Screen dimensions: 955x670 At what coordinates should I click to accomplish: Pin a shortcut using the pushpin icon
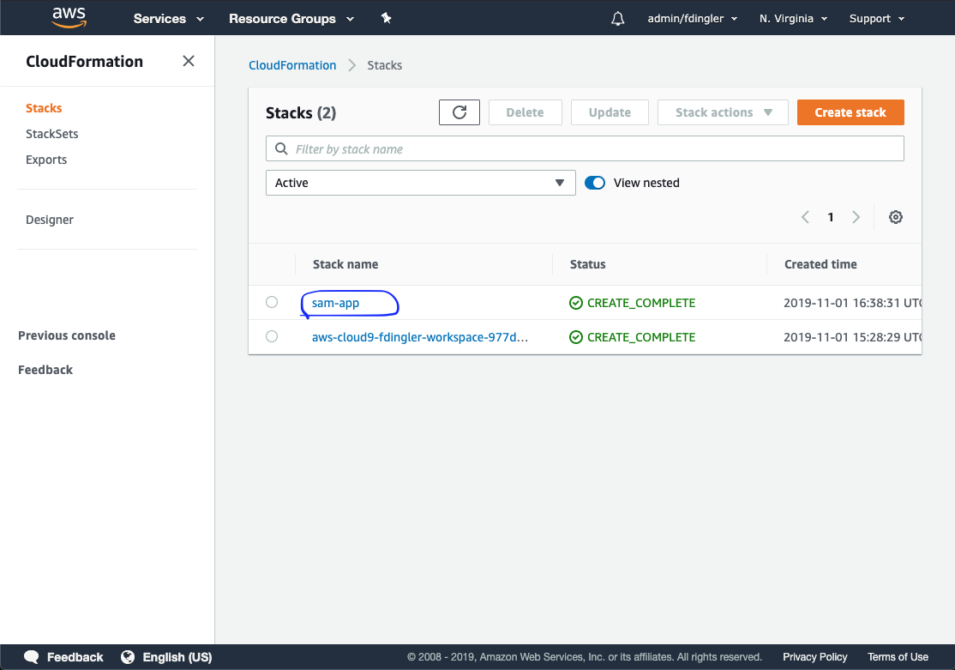(x=386, y=18)
